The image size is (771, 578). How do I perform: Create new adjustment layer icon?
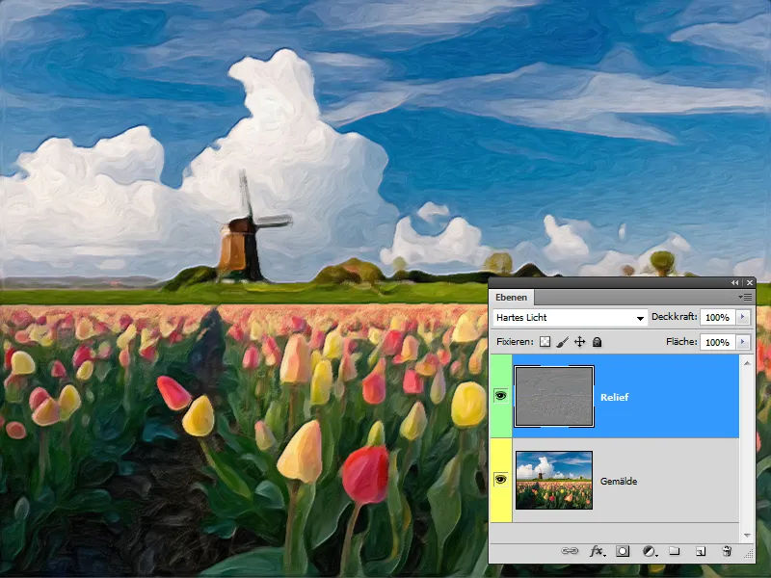point(650,551)
